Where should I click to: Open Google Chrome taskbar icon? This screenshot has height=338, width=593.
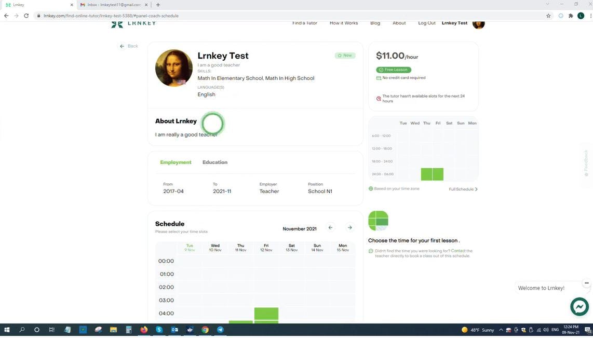(205, 330)
